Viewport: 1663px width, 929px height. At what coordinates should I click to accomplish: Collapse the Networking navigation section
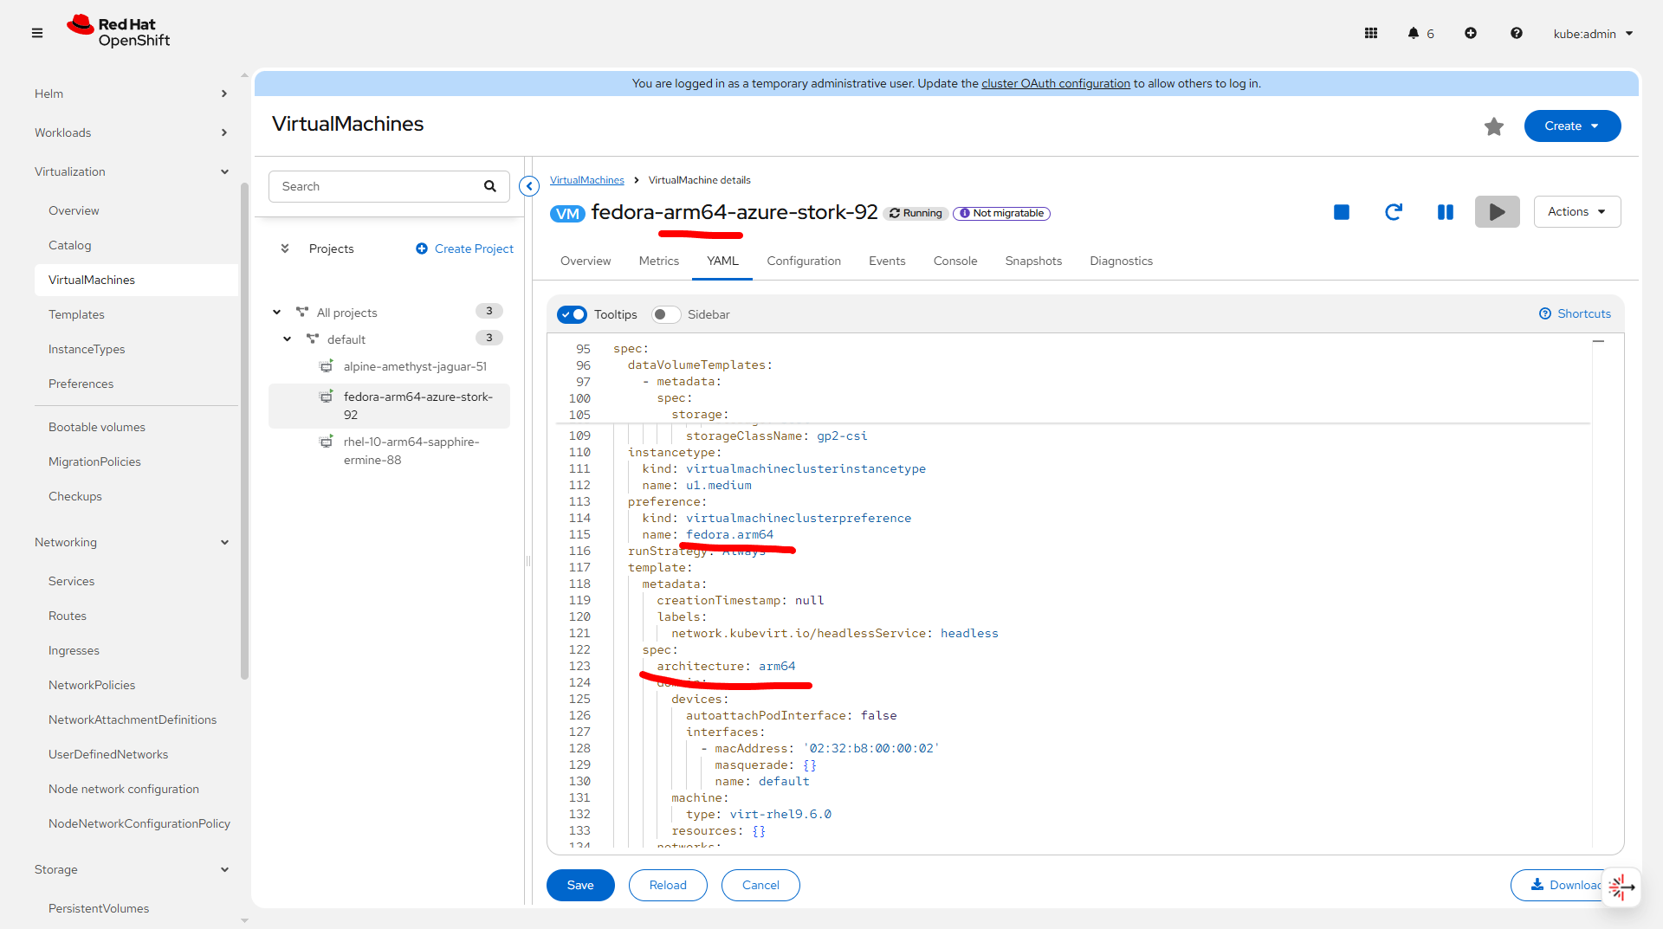(132, 542)
